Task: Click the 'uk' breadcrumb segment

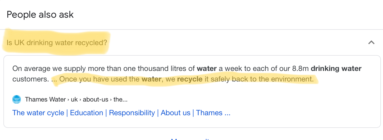Action: coord(74,99)
